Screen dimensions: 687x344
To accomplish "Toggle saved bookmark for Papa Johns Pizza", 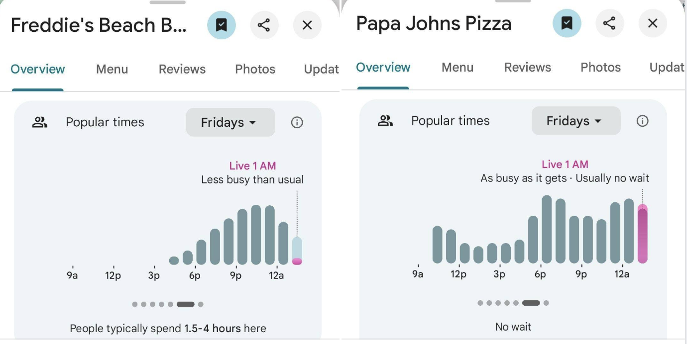I will click(567, 23).
